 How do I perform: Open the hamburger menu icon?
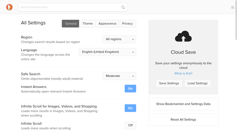pyautogui.click(x=233, y=7)
